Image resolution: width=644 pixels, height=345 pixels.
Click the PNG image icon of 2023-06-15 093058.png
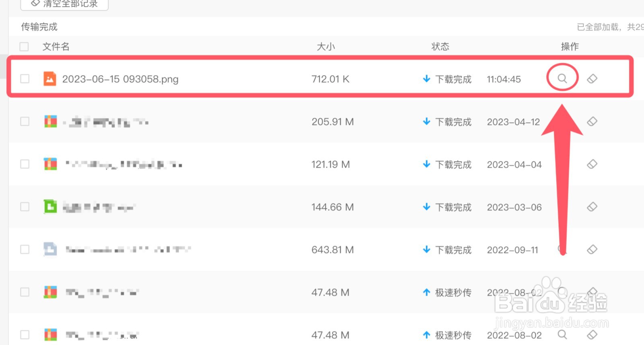(50, 79)
